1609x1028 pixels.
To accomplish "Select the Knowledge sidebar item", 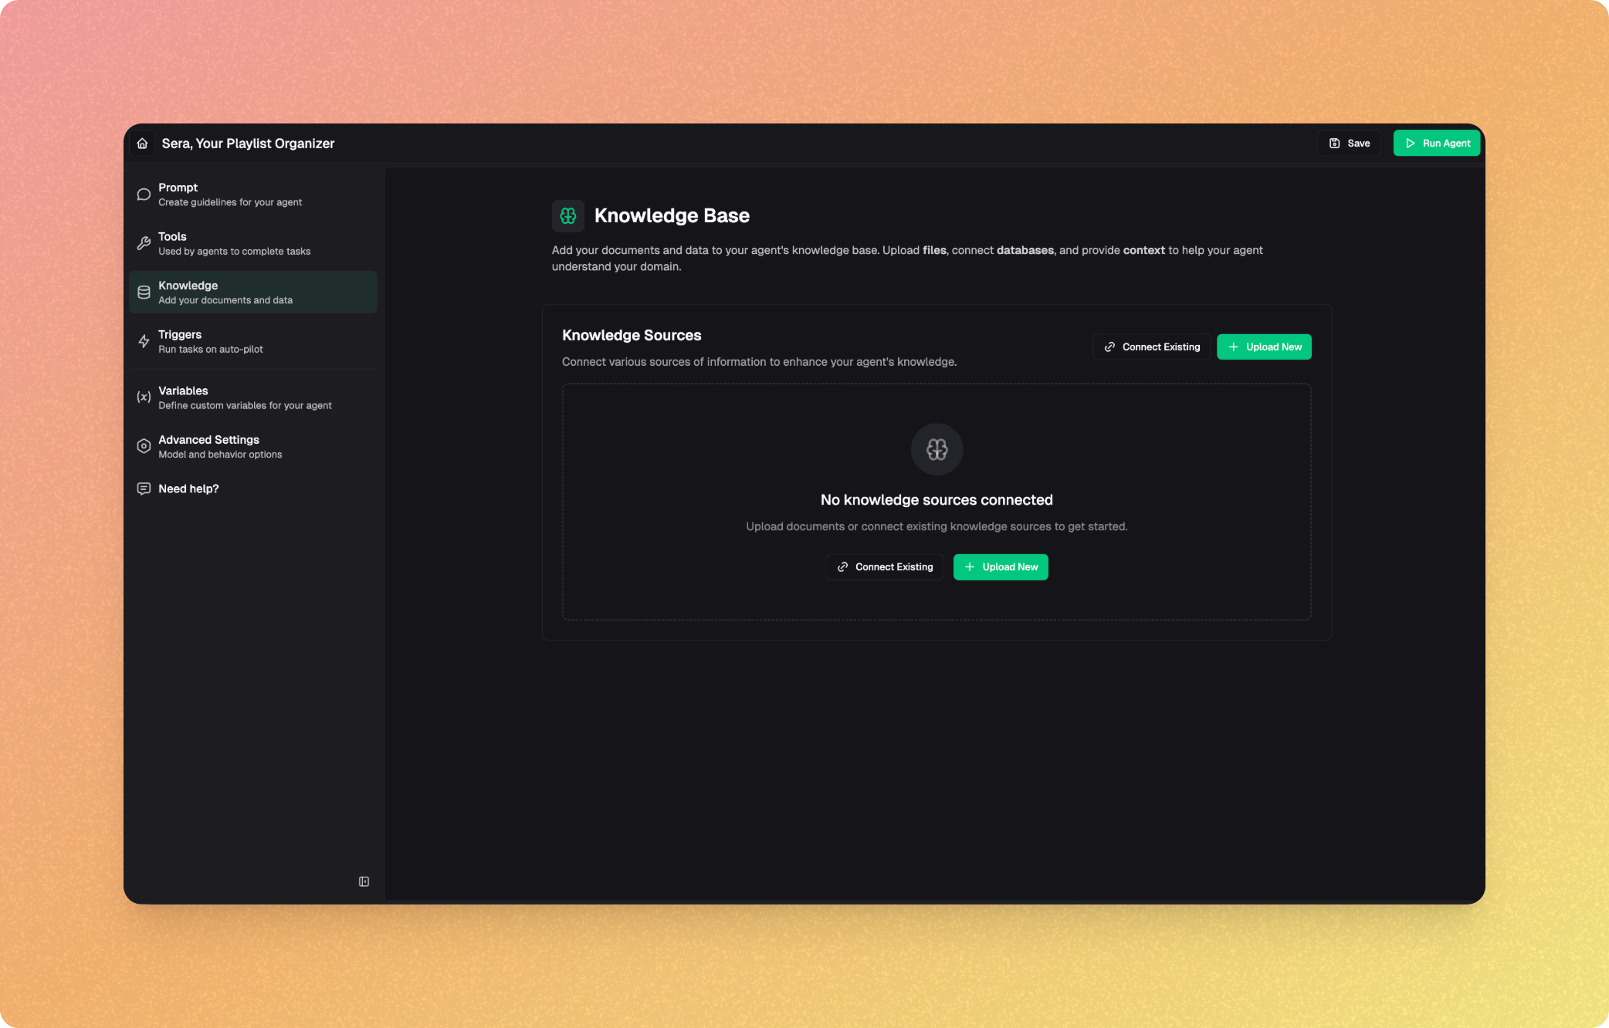I will [253, 293].
